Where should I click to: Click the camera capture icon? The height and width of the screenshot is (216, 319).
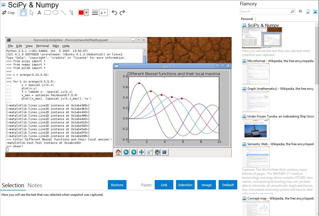coord(300,11)
